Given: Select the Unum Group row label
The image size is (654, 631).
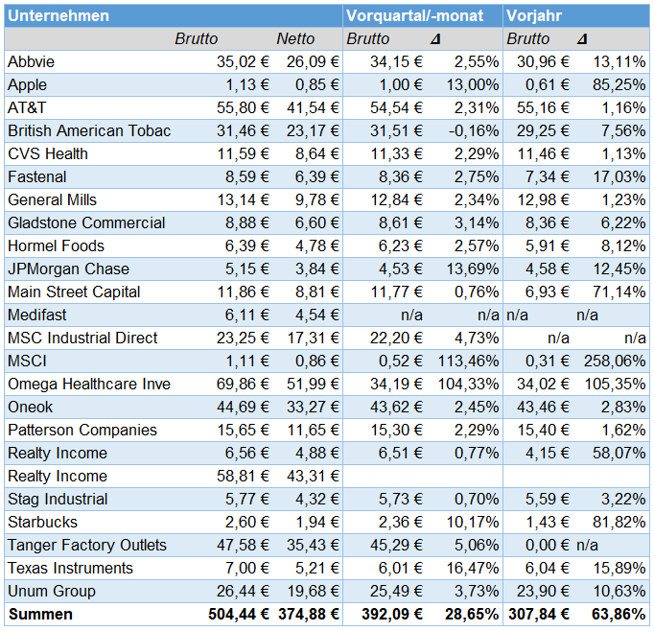Looking at the screenshot, I should [x=52, y=591].
